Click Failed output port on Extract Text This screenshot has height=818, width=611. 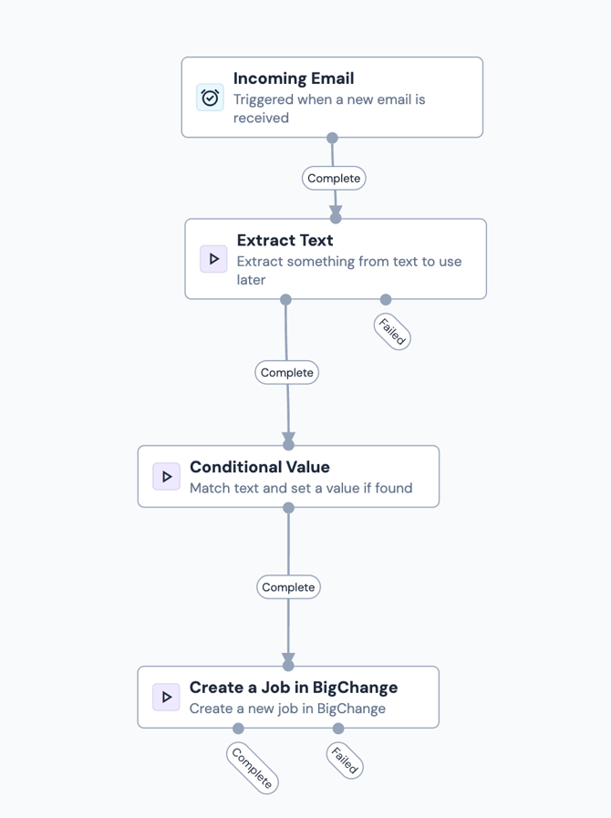click(x=386, y=299)
